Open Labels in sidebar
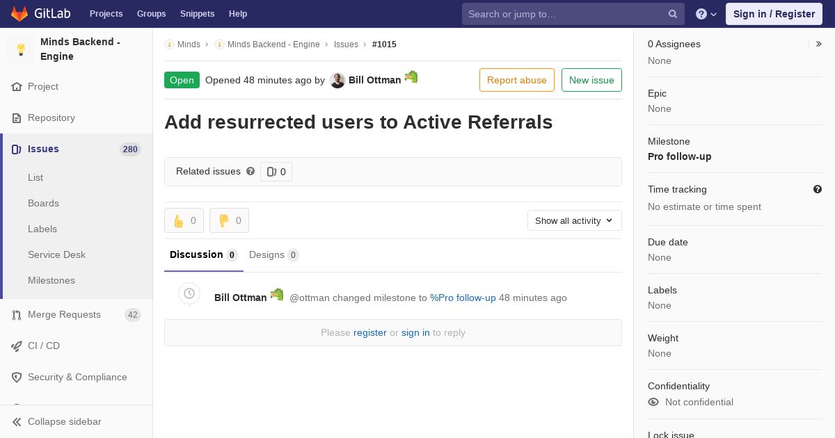 pos(42,229)
